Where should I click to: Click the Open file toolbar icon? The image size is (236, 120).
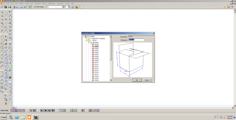pyautogui.click(x=2, y=7)
